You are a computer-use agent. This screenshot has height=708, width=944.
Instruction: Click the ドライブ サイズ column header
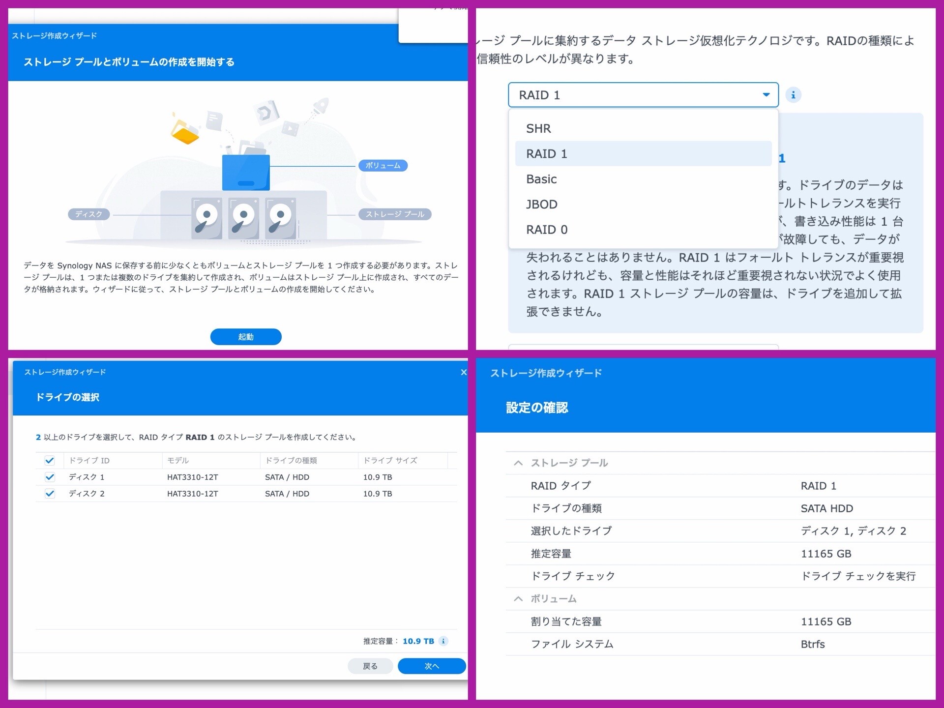coord(390,461)
